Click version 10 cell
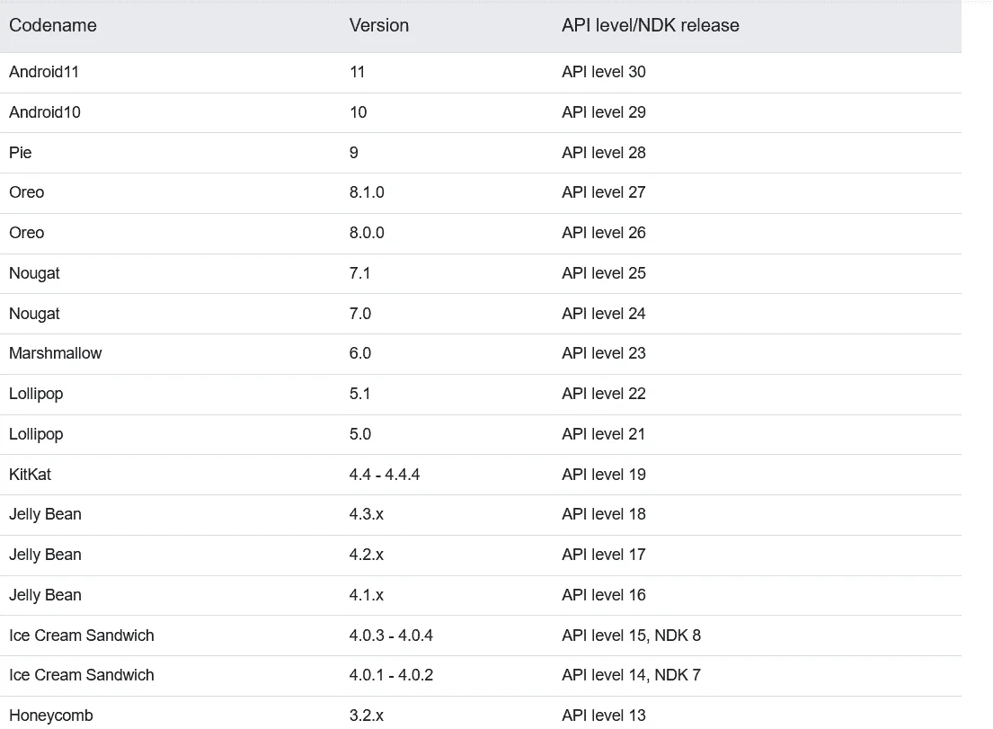The image size is (993, 729). coord(358,112)
